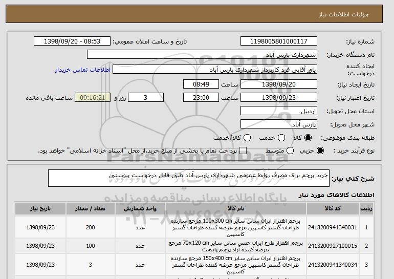Viewport: 394px width, 279px height.
Task: Click the request creator field یاور آقایی فرد
Action: (215, 70)
